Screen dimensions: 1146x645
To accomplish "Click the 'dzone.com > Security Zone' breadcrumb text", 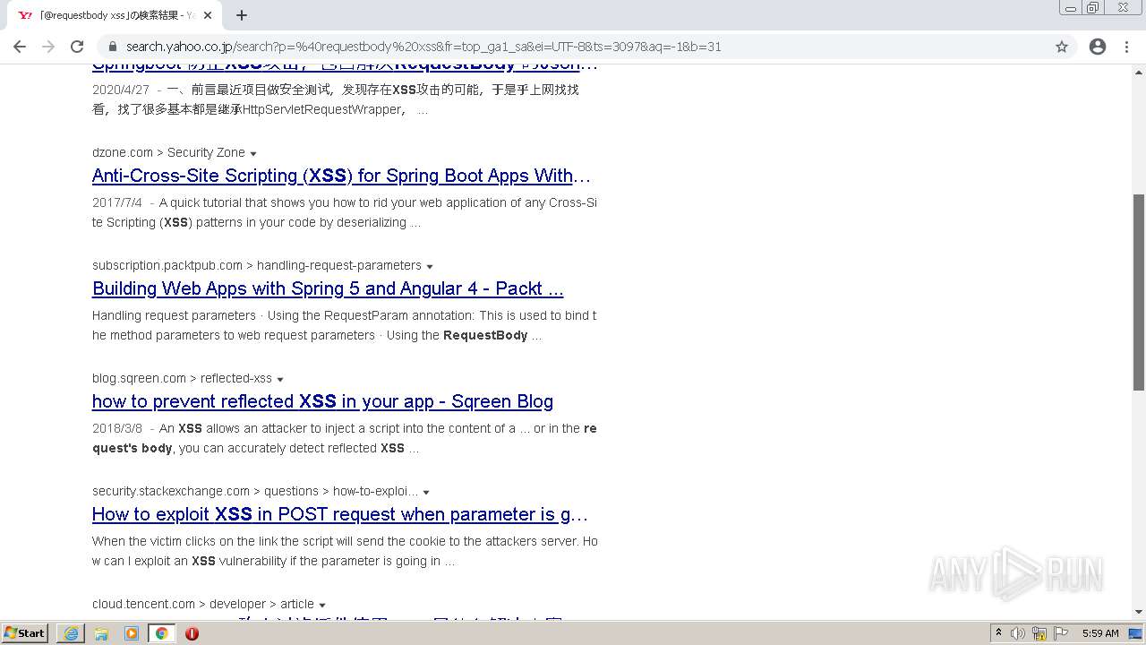I will click(x=168, y=152).
